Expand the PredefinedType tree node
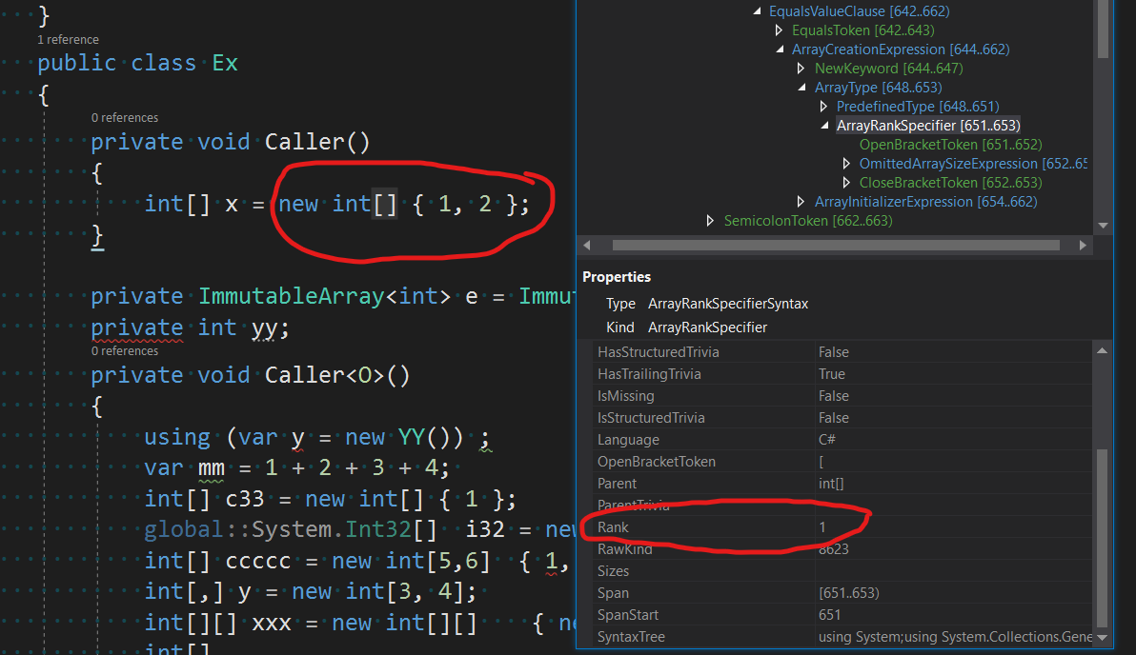The width and height of the screenshot is (1136, 655). click(824, 106)
